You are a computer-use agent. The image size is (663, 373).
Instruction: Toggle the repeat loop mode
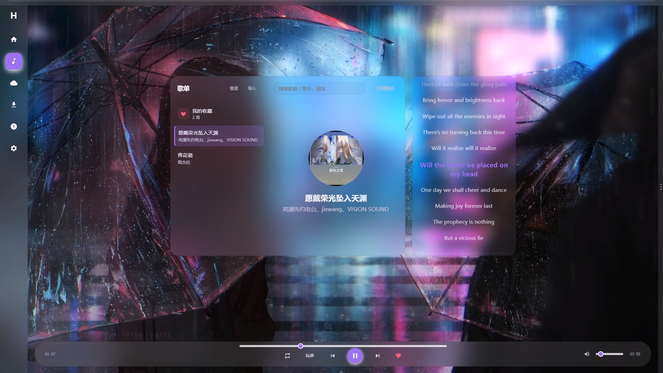[x=287, y=356]
